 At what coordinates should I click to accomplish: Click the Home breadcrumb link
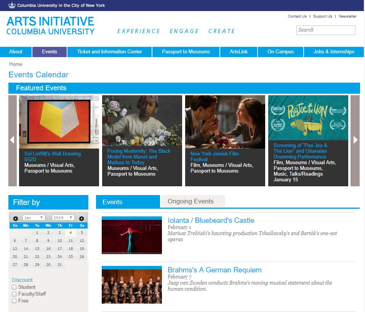click(x=16, y=64)
